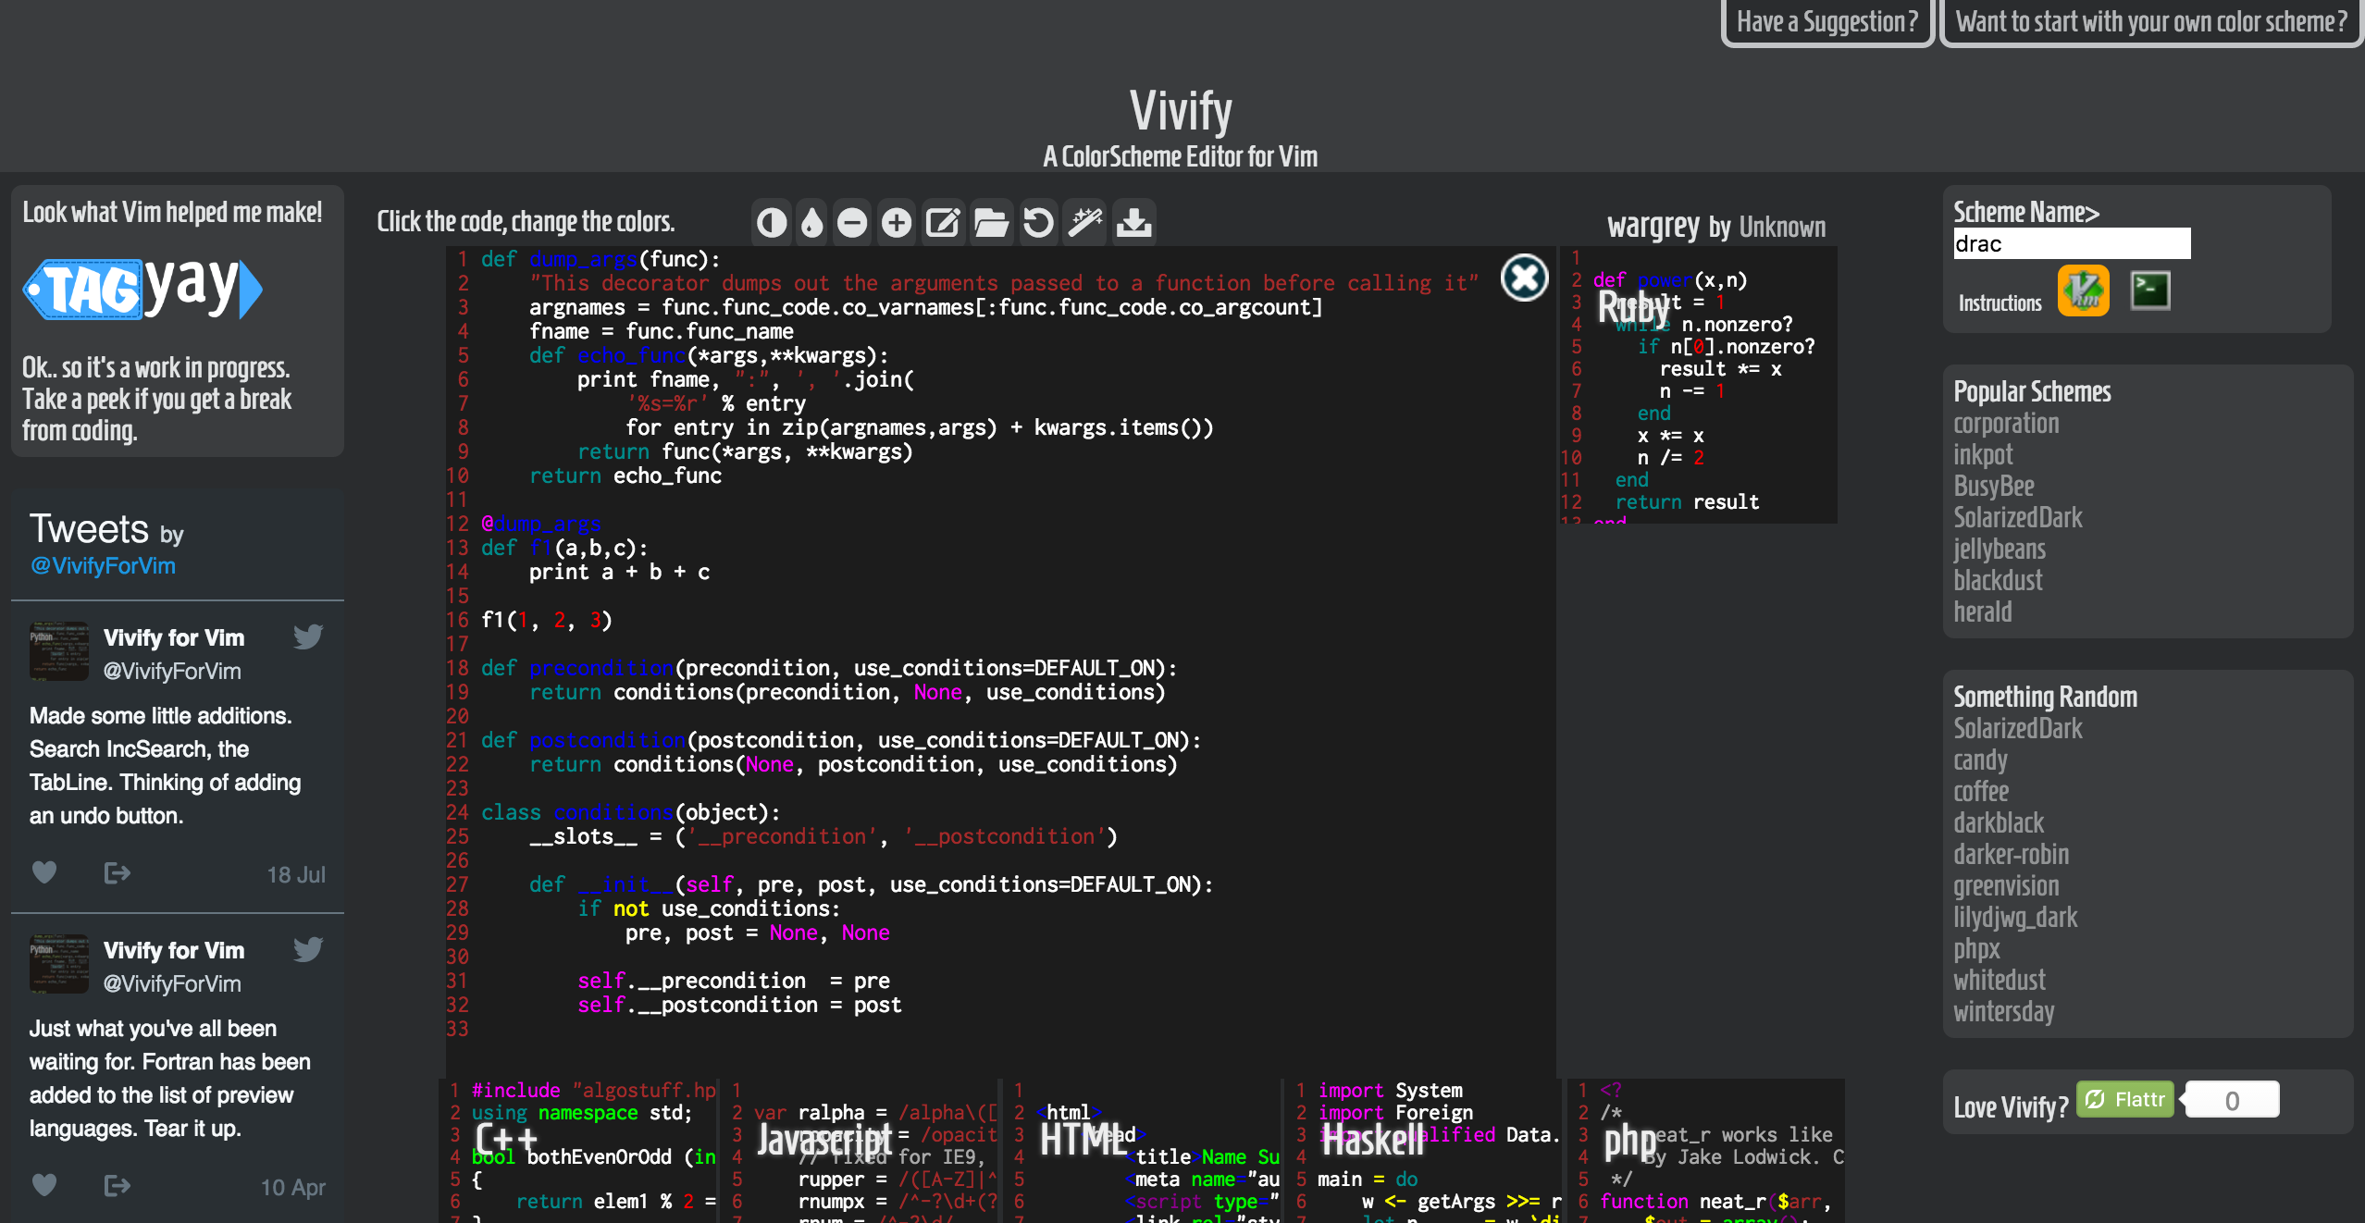Open the jellybeans popular scheme
Viewport: 2365px width, 1223px height.
coord(1999,550)
